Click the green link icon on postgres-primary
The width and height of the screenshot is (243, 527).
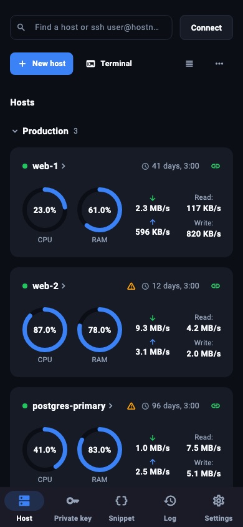point(216,406)
